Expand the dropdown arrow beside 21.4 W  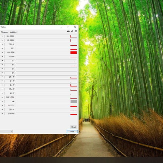click(x=2, y=77)
